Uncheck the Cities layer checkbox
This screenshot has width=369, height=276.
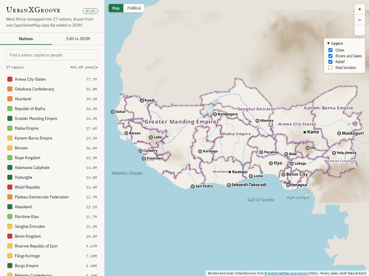pos(330,50)
